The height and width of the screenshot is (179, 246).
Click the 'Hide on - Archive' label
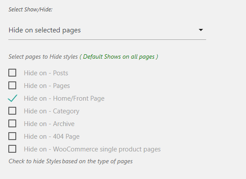[x=49, y=124]
